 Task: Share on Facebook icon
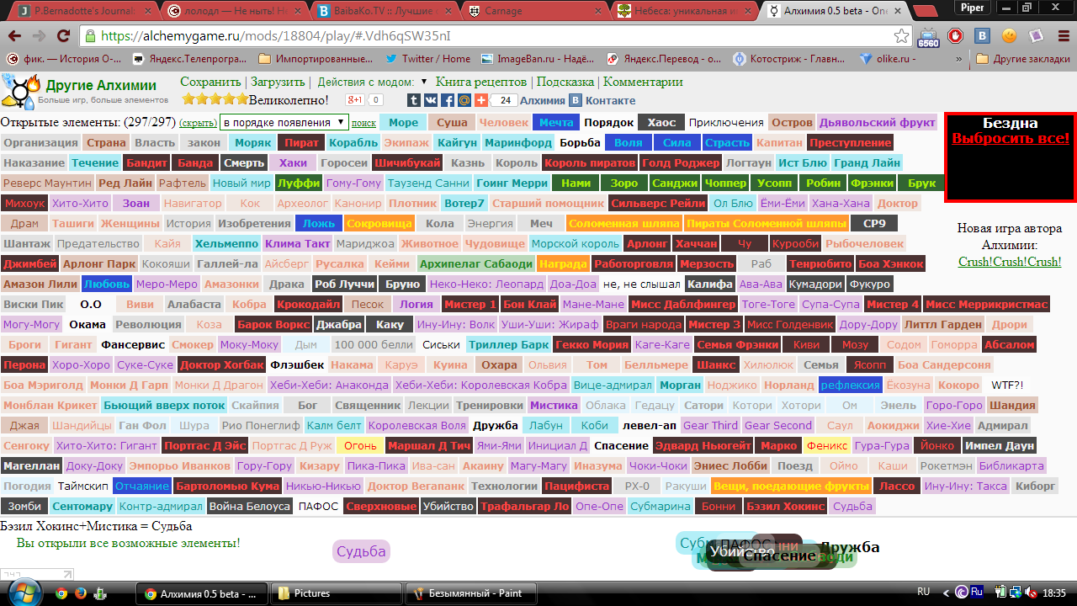point(448,100)
